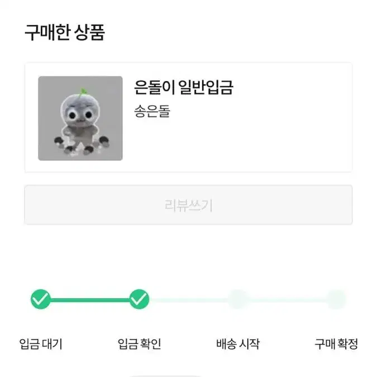Click the 구매한 상품 heading
Image resolution: width=377 pixels, height=377 pixels.
[x=65, y=32]
